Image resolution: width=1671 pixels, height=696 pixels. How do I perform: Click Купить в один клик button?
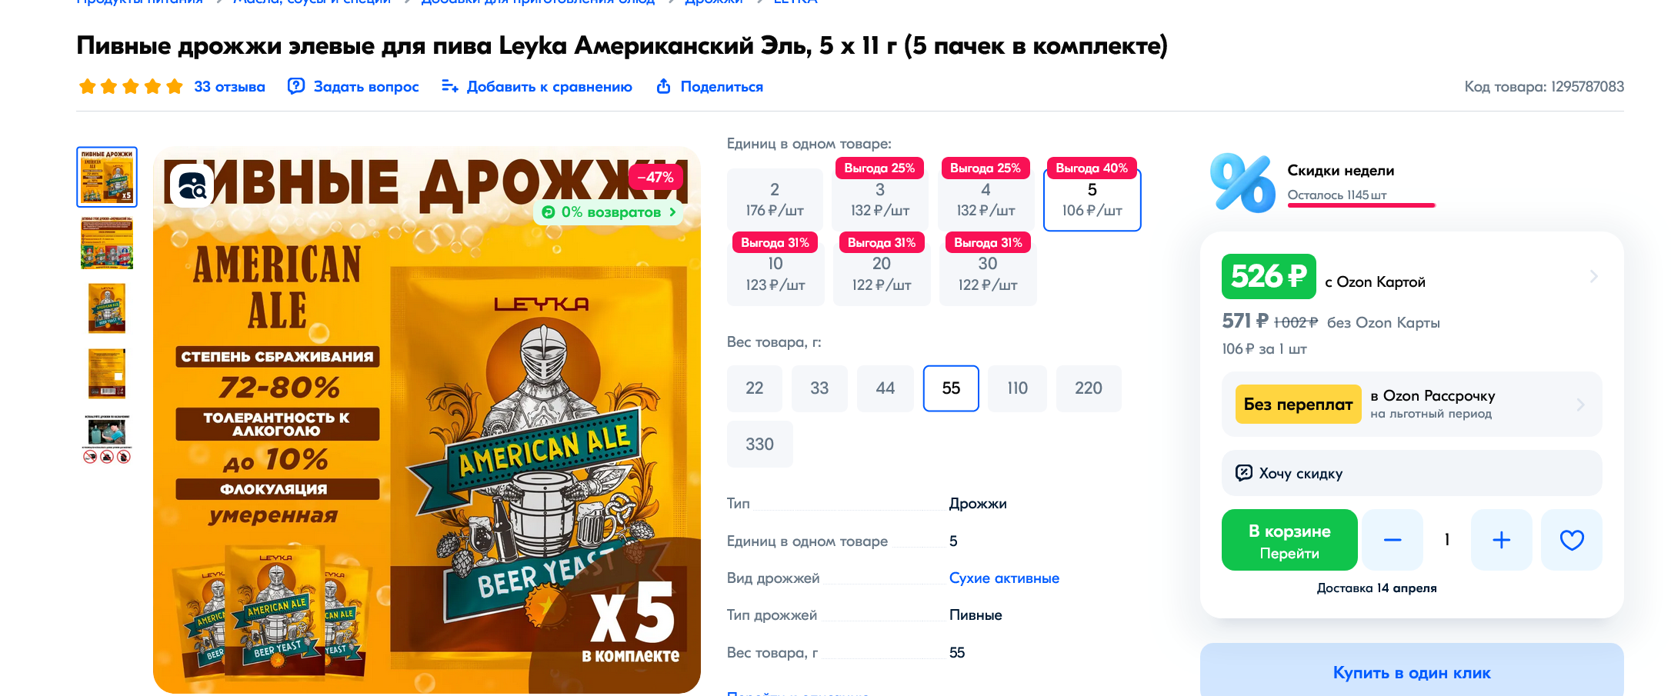pyautogui.click(x=1412, y=671)
